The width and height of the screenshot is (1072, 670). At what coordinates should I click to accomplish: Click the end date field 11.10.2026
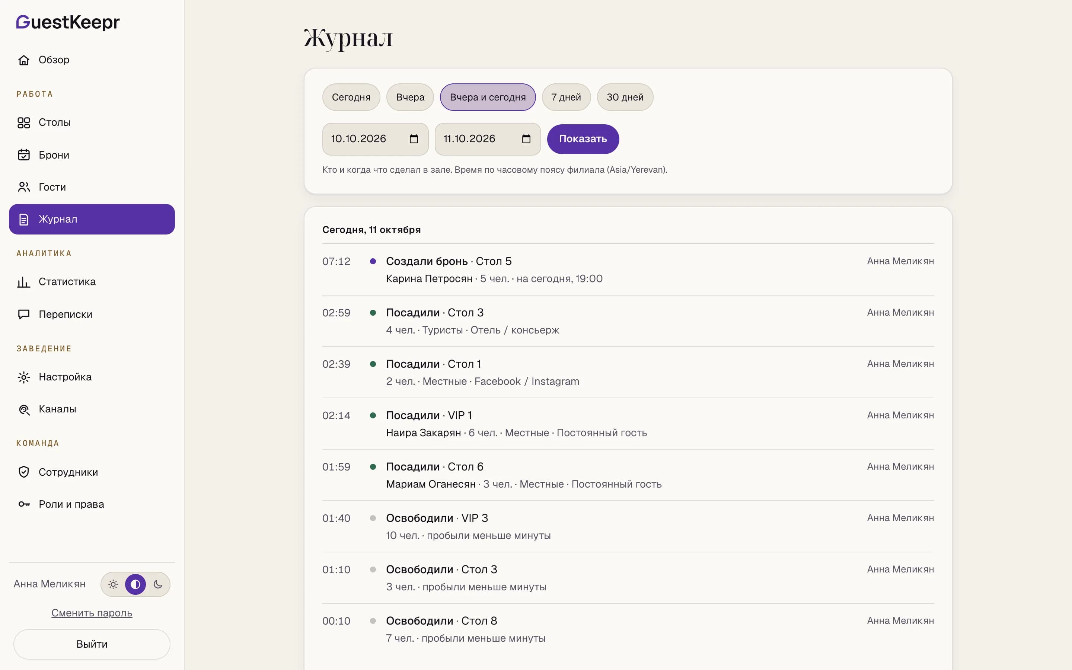click(x=488, y=139)
